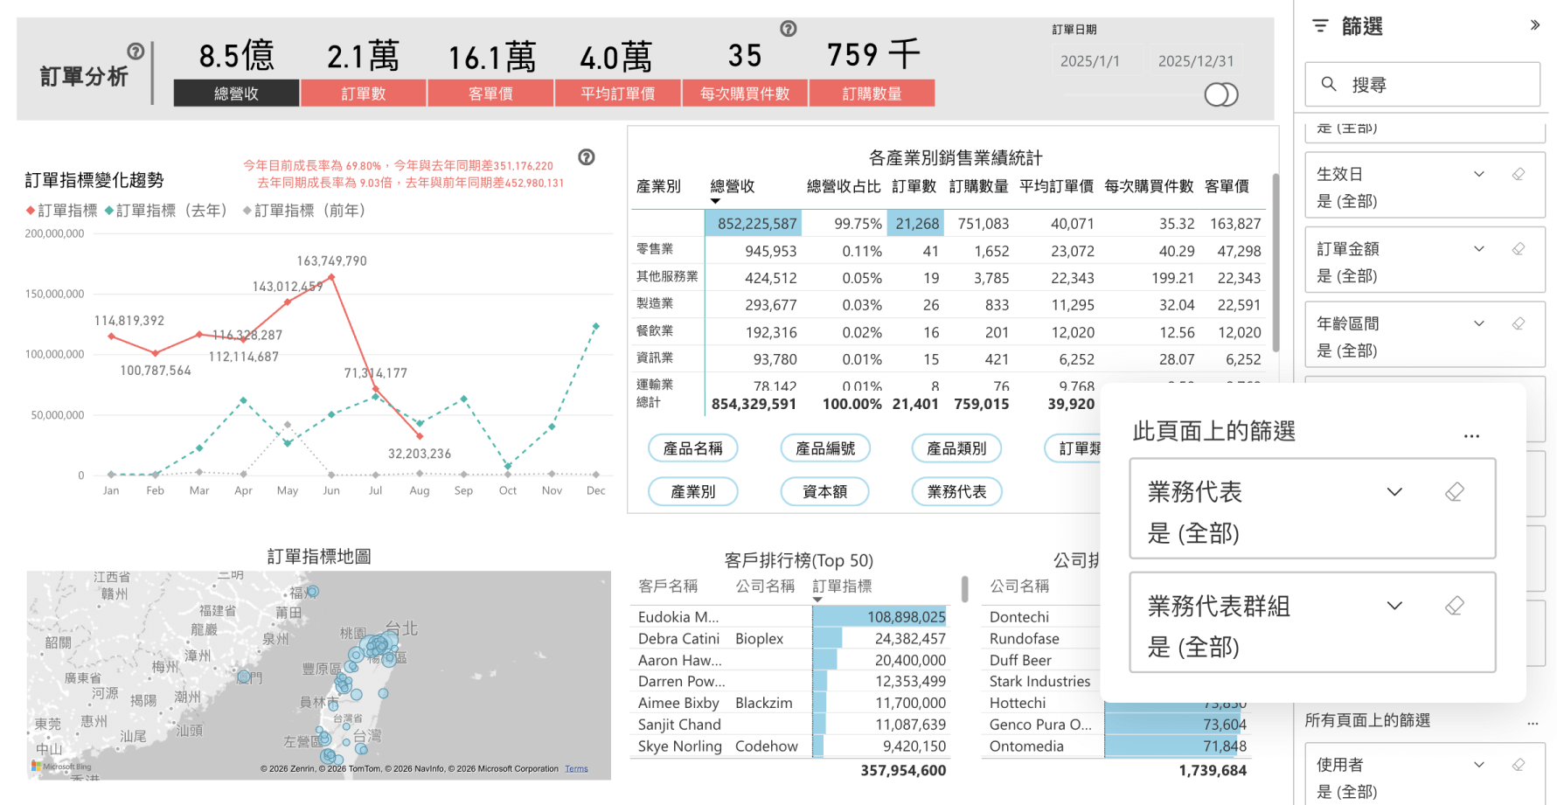Clear the 生效日 filter using eraser icon
The image size is (1557, 805).
(x=1519, y=174)
